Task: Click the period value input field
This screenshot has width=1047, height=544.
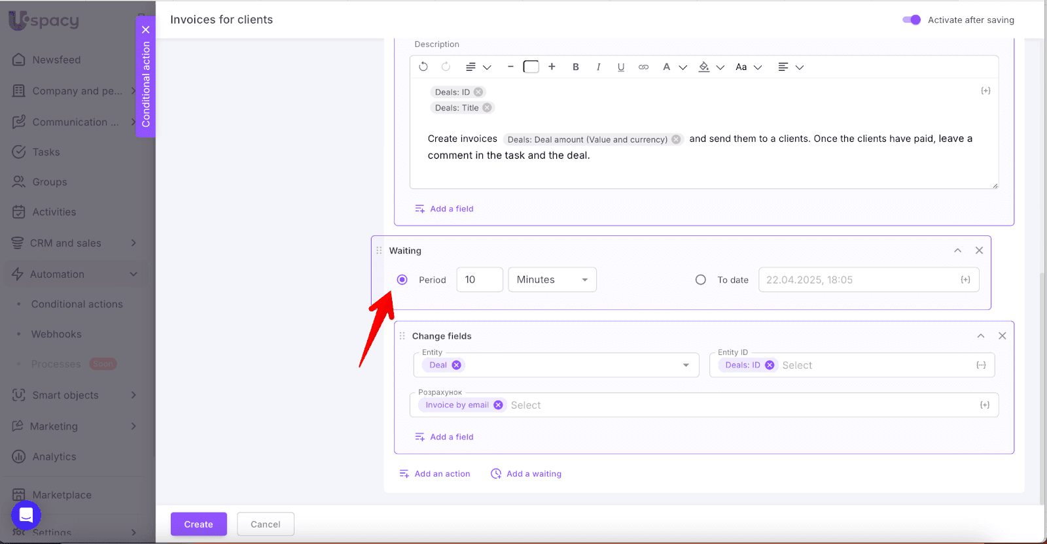Action: click(479, 280)
